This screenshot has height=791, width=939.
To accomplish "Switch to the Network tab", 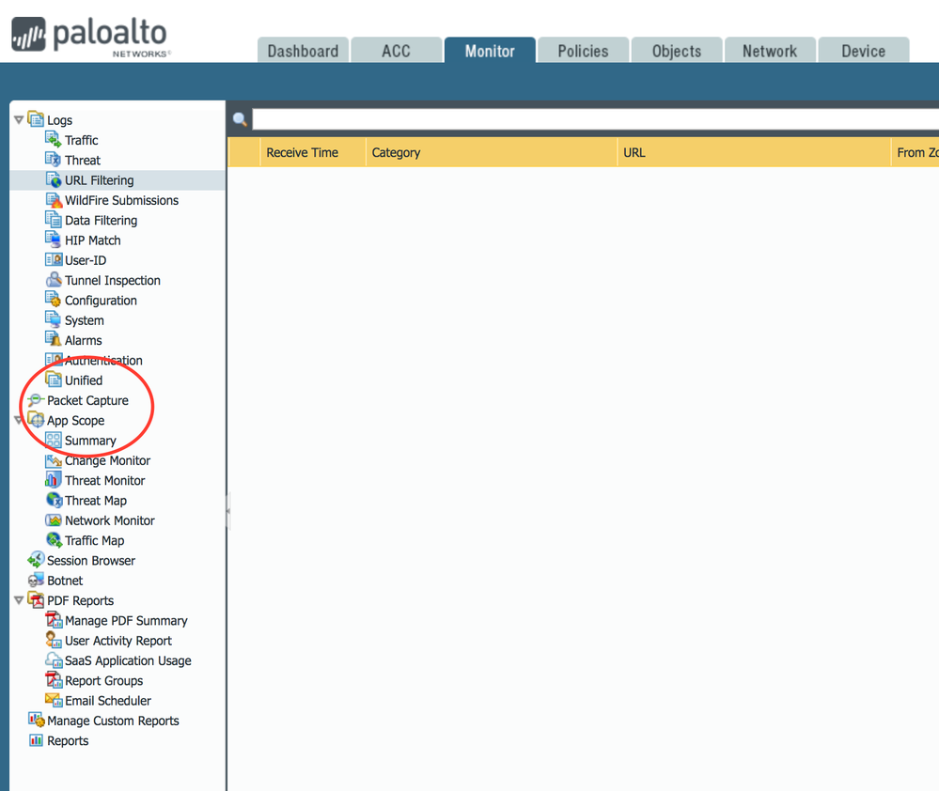I will 770,51.
